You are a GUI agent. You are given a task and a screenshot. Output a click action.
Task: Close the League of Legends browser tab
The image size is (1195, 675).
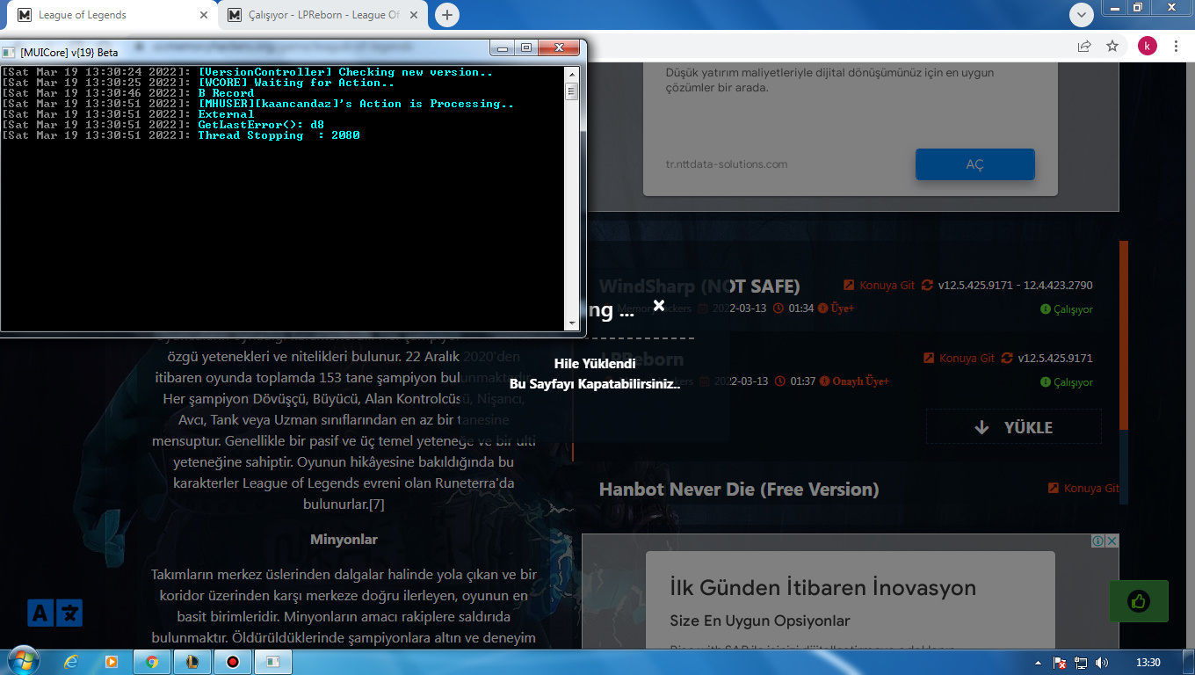point(204,15)
